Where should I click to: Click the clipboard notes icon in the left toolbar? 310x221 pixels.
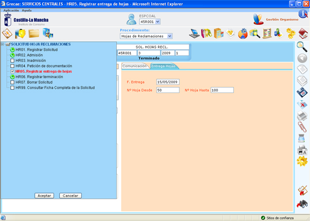tap(7, 33)
